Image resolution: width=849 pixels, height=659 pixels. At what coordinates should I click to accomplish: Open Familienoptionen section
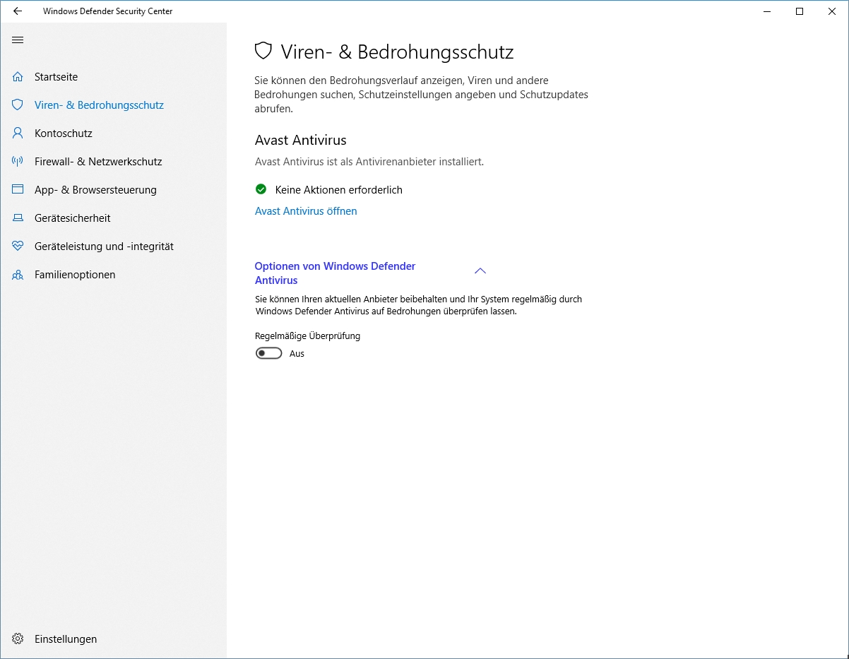click(75, 274)
